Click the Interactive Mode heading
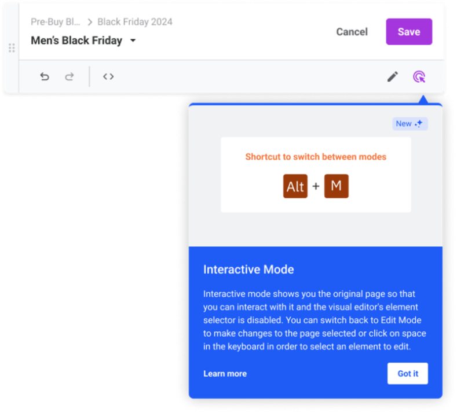 coord(248,270)
